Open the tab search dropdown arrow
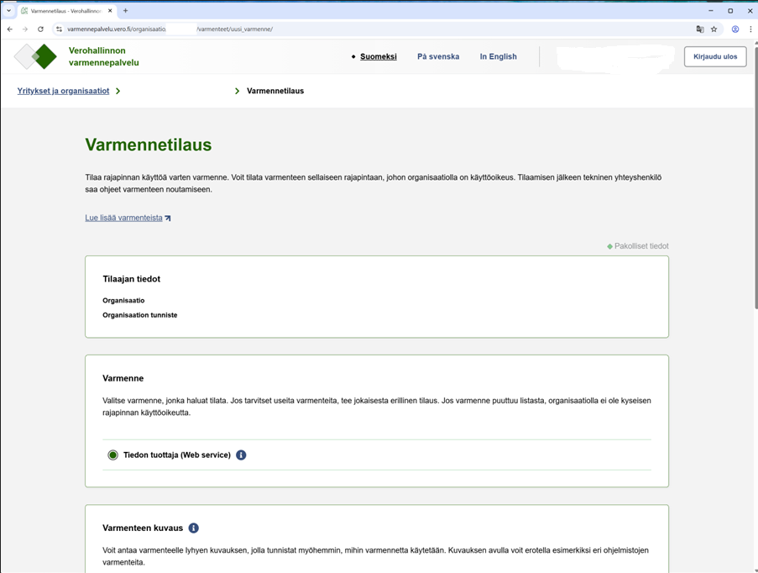Screen dimensions: 758x573 click(x=8, y=11)
